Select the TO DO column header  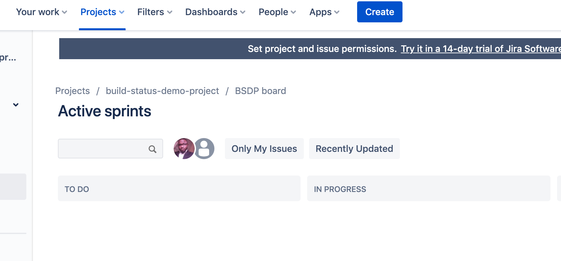(x=179, y=188)
